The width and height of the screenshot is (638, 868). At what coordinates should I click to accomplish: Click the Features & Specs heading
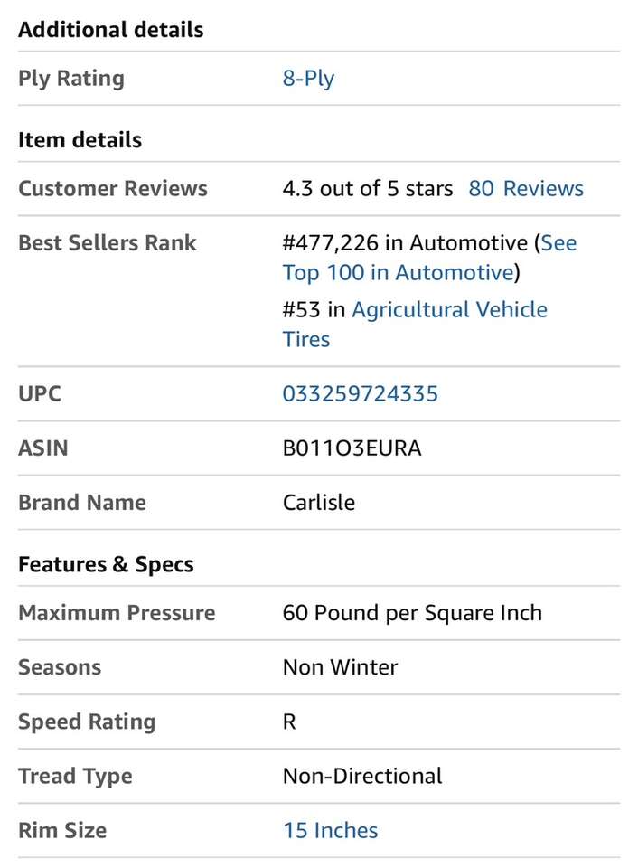pyautogui.click(x=106, y=565)
